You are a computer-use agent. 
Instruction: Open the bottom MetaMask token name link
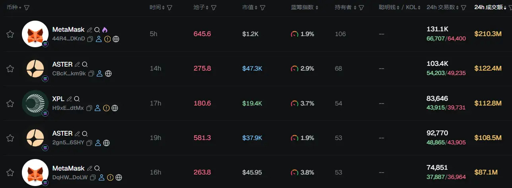tap(68, 168)
